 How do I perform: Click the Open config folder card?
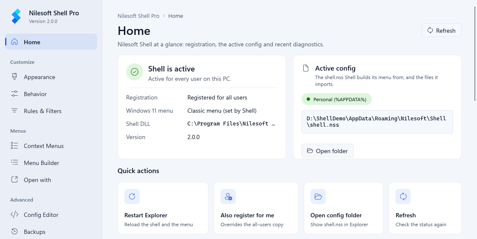pos(343,208)
